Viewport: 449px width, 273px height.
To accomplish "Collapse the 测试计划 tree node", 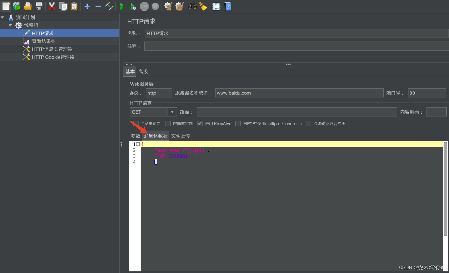I will [x=2, y=18].
